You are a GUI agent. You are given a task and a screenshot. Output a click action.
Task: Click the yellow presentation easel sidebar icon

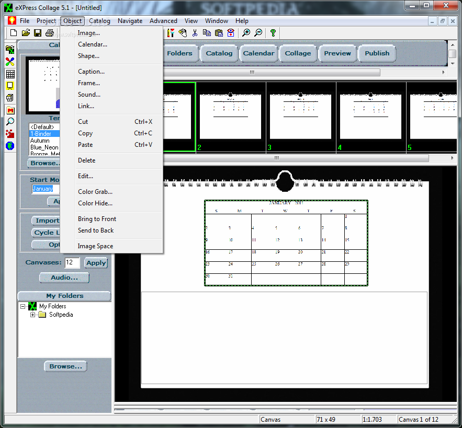pos(10,86)
